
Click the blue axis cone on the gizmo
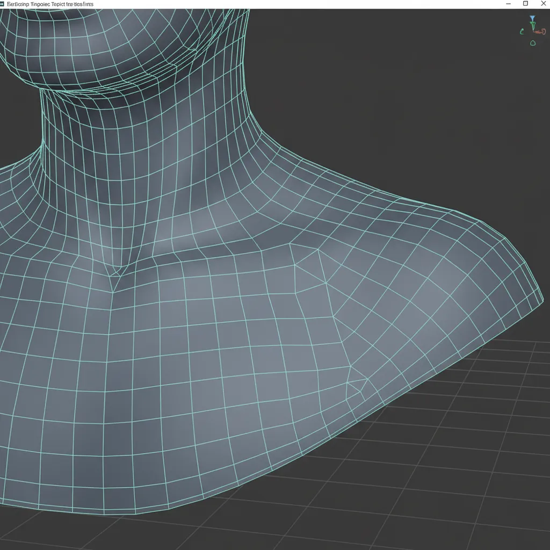[x=532, y=18]
